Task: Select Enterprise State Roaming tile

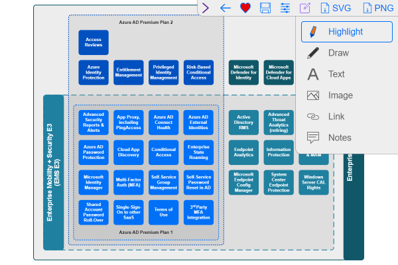Action: coord(198,152)
